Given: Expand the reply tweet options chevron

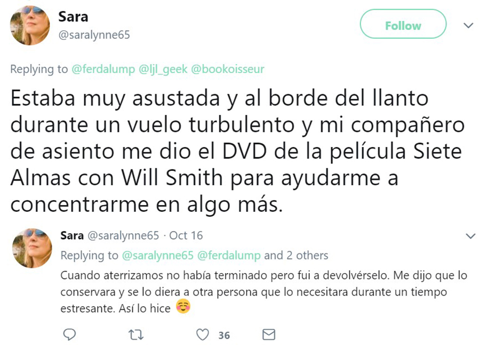Looking at the screenshot, I should point(470,236).
